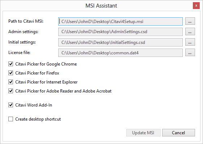The width and height of the screenshot is (203, 144).
Task: Uncheck Citavi Picker for Adobe Reader and Acrobat
Action: coord(10,91)
